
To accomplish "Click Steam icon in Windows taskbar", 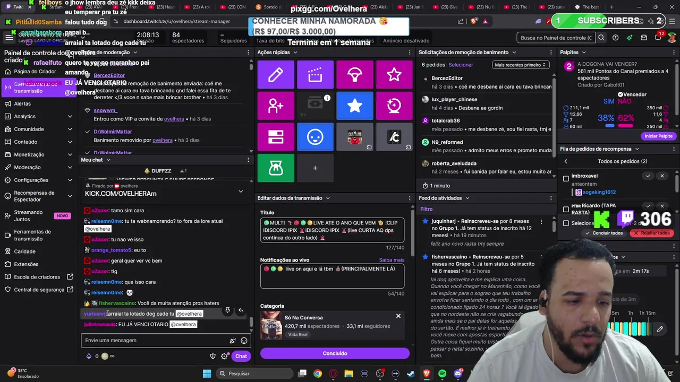I will 411,374.
